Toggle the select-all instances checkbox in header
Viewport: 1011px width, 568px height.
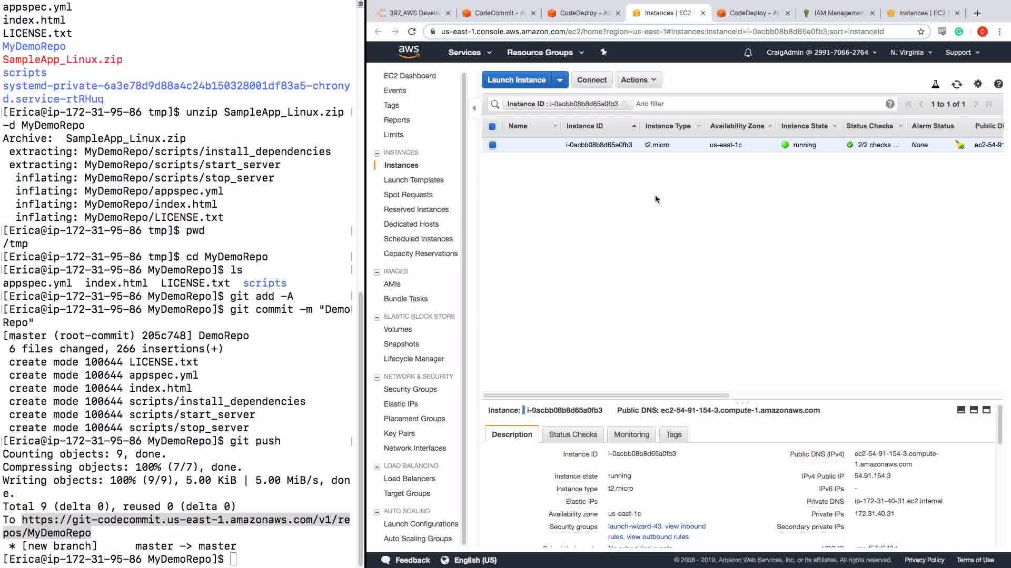492,126
